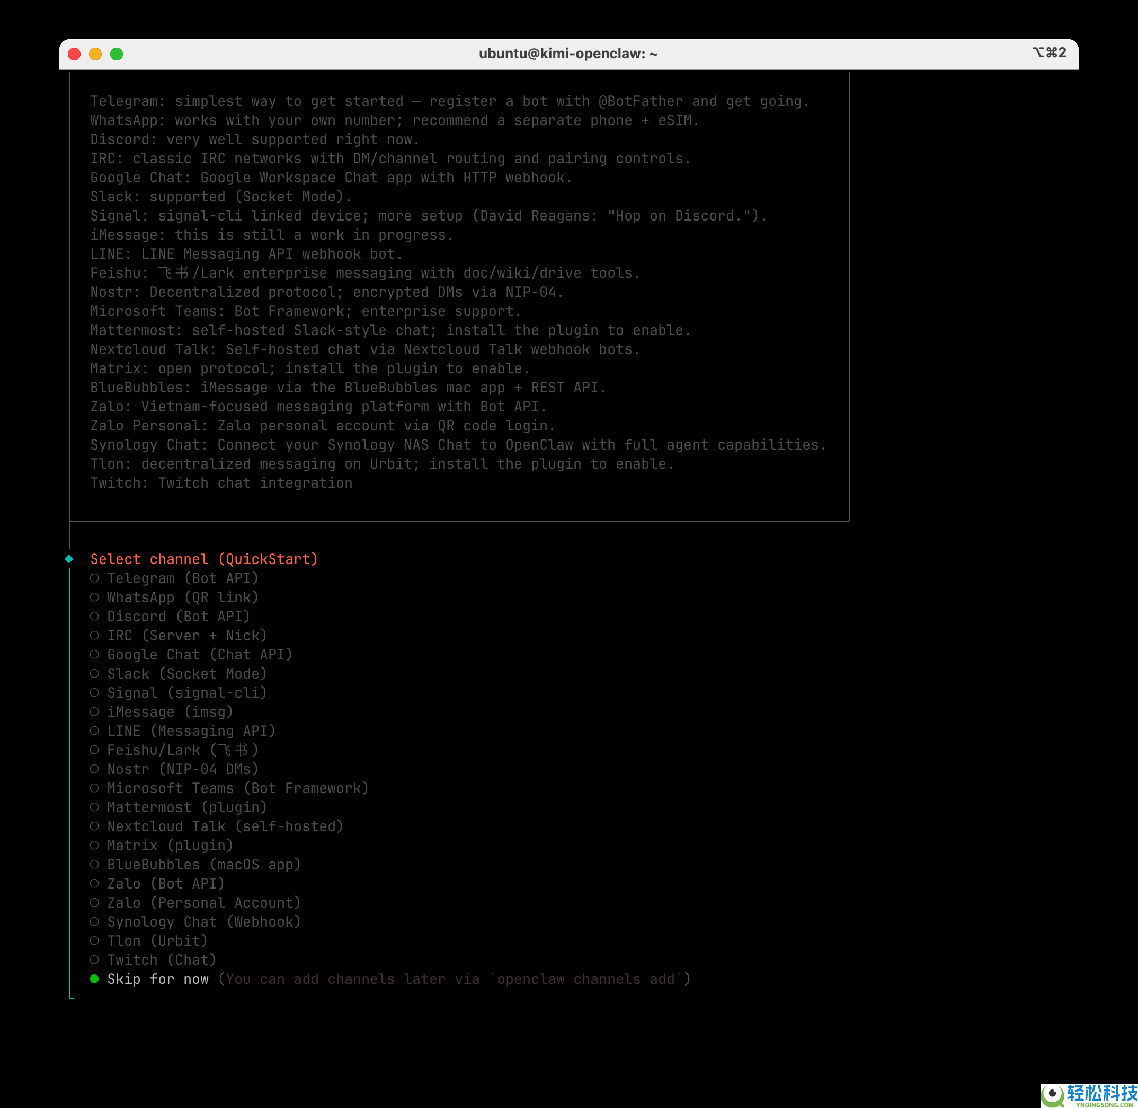Click the IRC classic networks description line

tap(390, 159)
